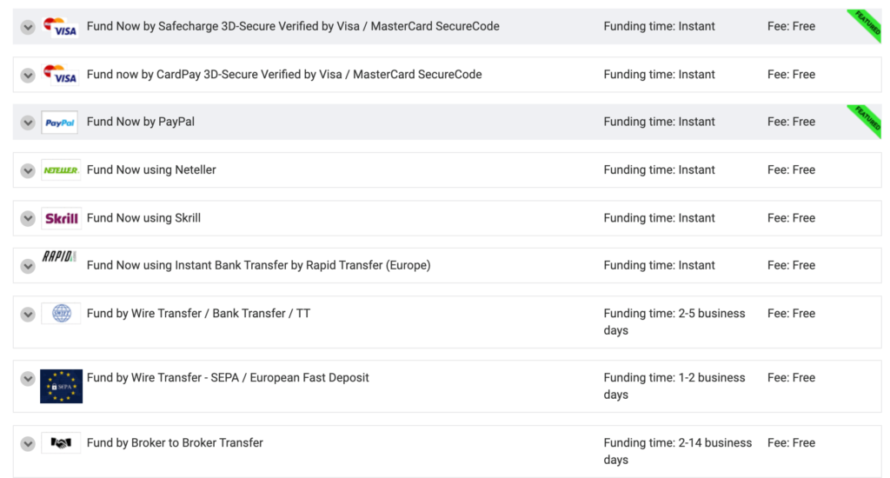The image size is (890, 478).
Task: Click the Neteller logo icon
Action: 61,170
